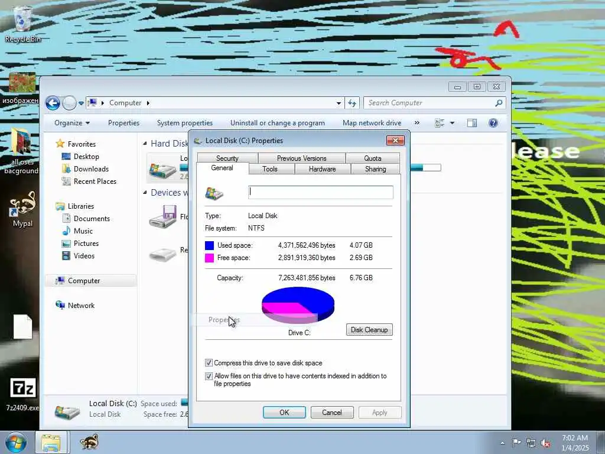
Task: Click the Mypal raccoon taskbar icon
Action: [x=89, y=442]
